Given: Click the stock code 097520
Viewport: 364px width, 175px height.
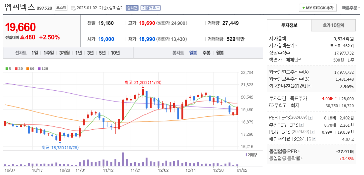Looking at the screenshot, I should tap(44, 8).
